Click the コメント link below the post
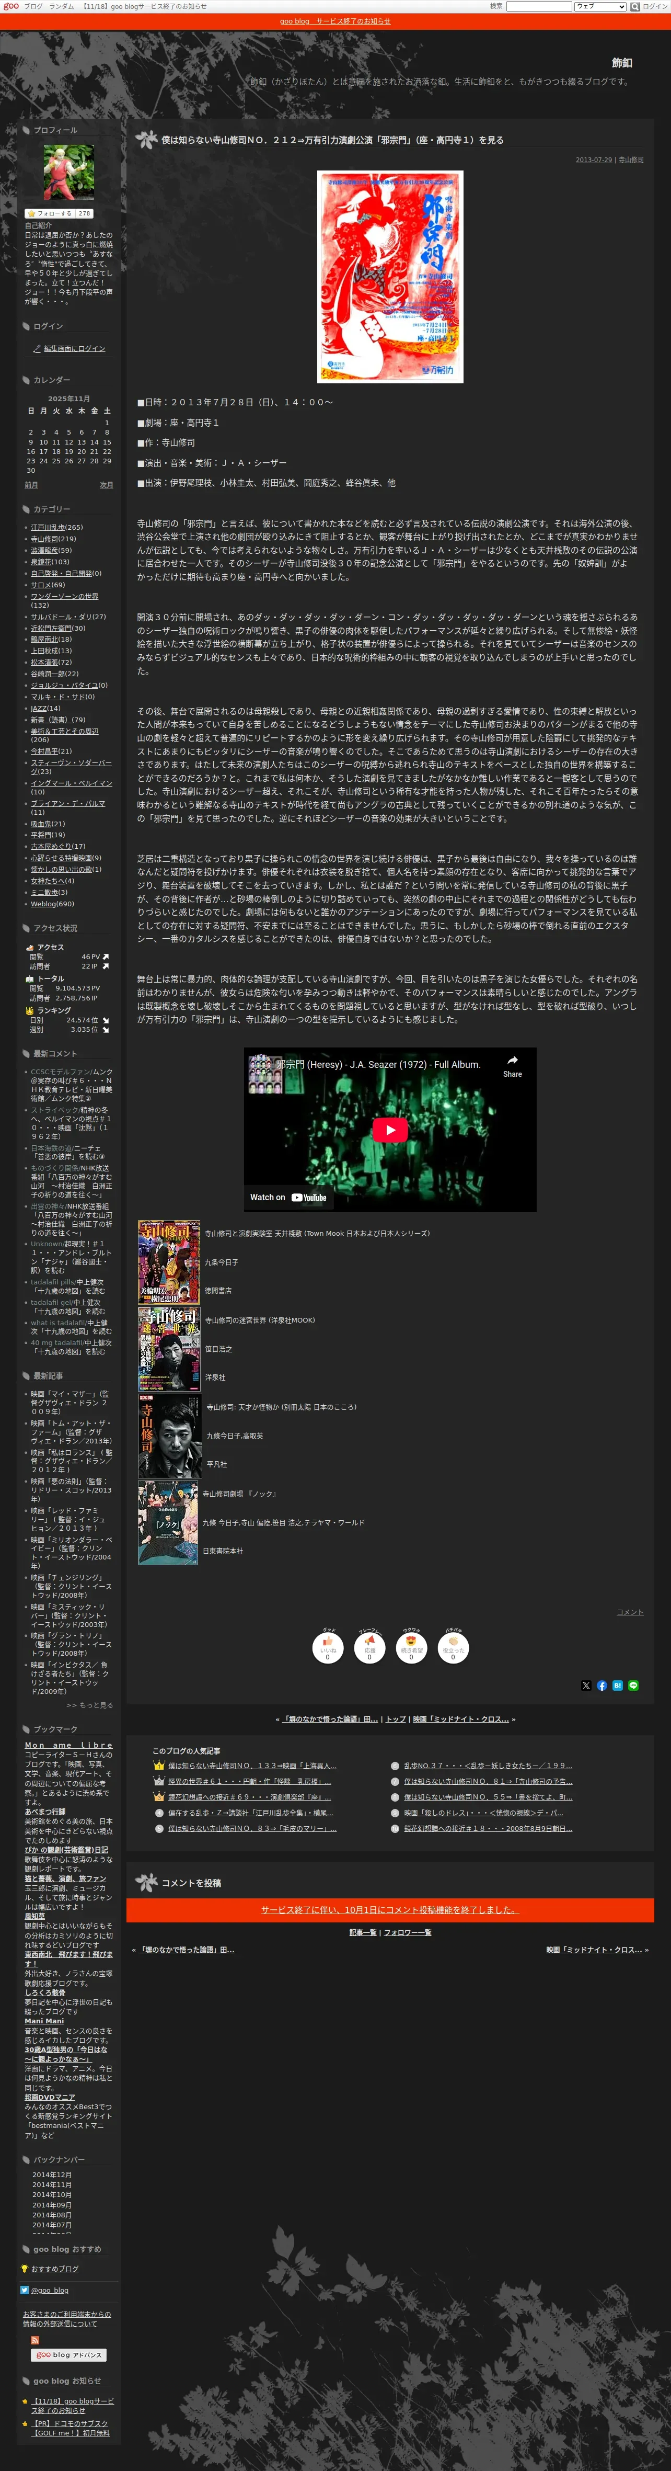Viewport: 671px width, 2471px height. coord(630,1612)
